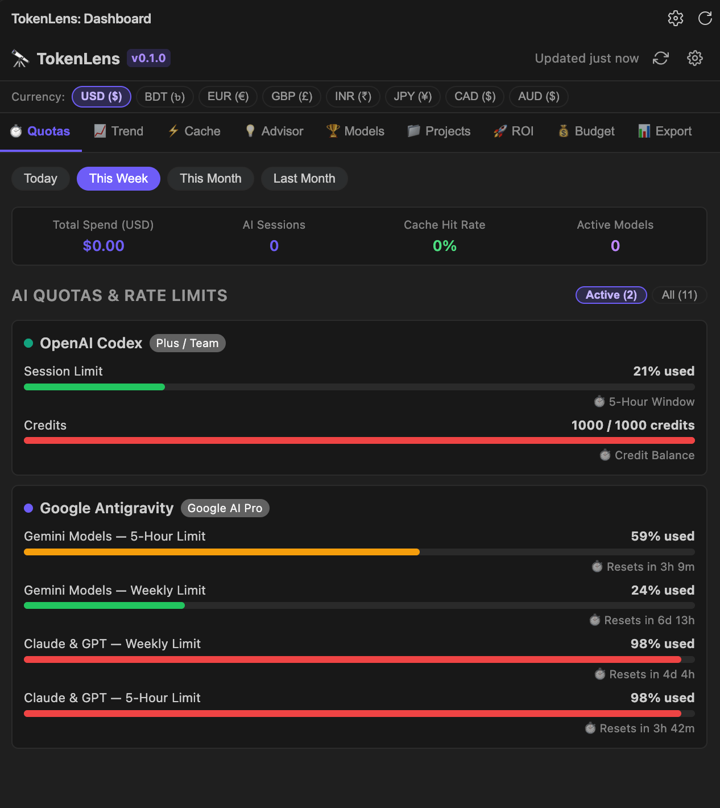This screenshot has height=808, width=720.
Task: Show only Active (2) quotas
Action: (x=611, y=295)
